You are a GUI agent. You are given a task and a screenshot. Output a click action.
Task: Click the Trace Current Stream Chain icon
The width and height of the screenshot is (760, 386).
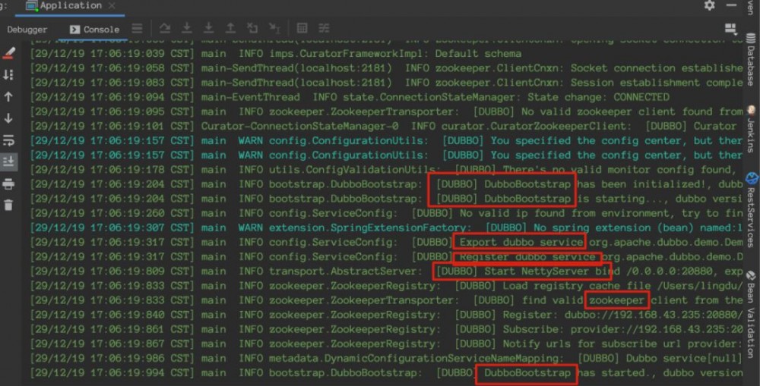coord(324,29)
